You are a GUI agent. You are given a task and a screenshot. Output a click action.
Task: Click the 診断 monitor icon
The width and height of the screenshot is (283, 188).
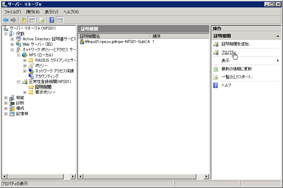(x=12, y=103)
